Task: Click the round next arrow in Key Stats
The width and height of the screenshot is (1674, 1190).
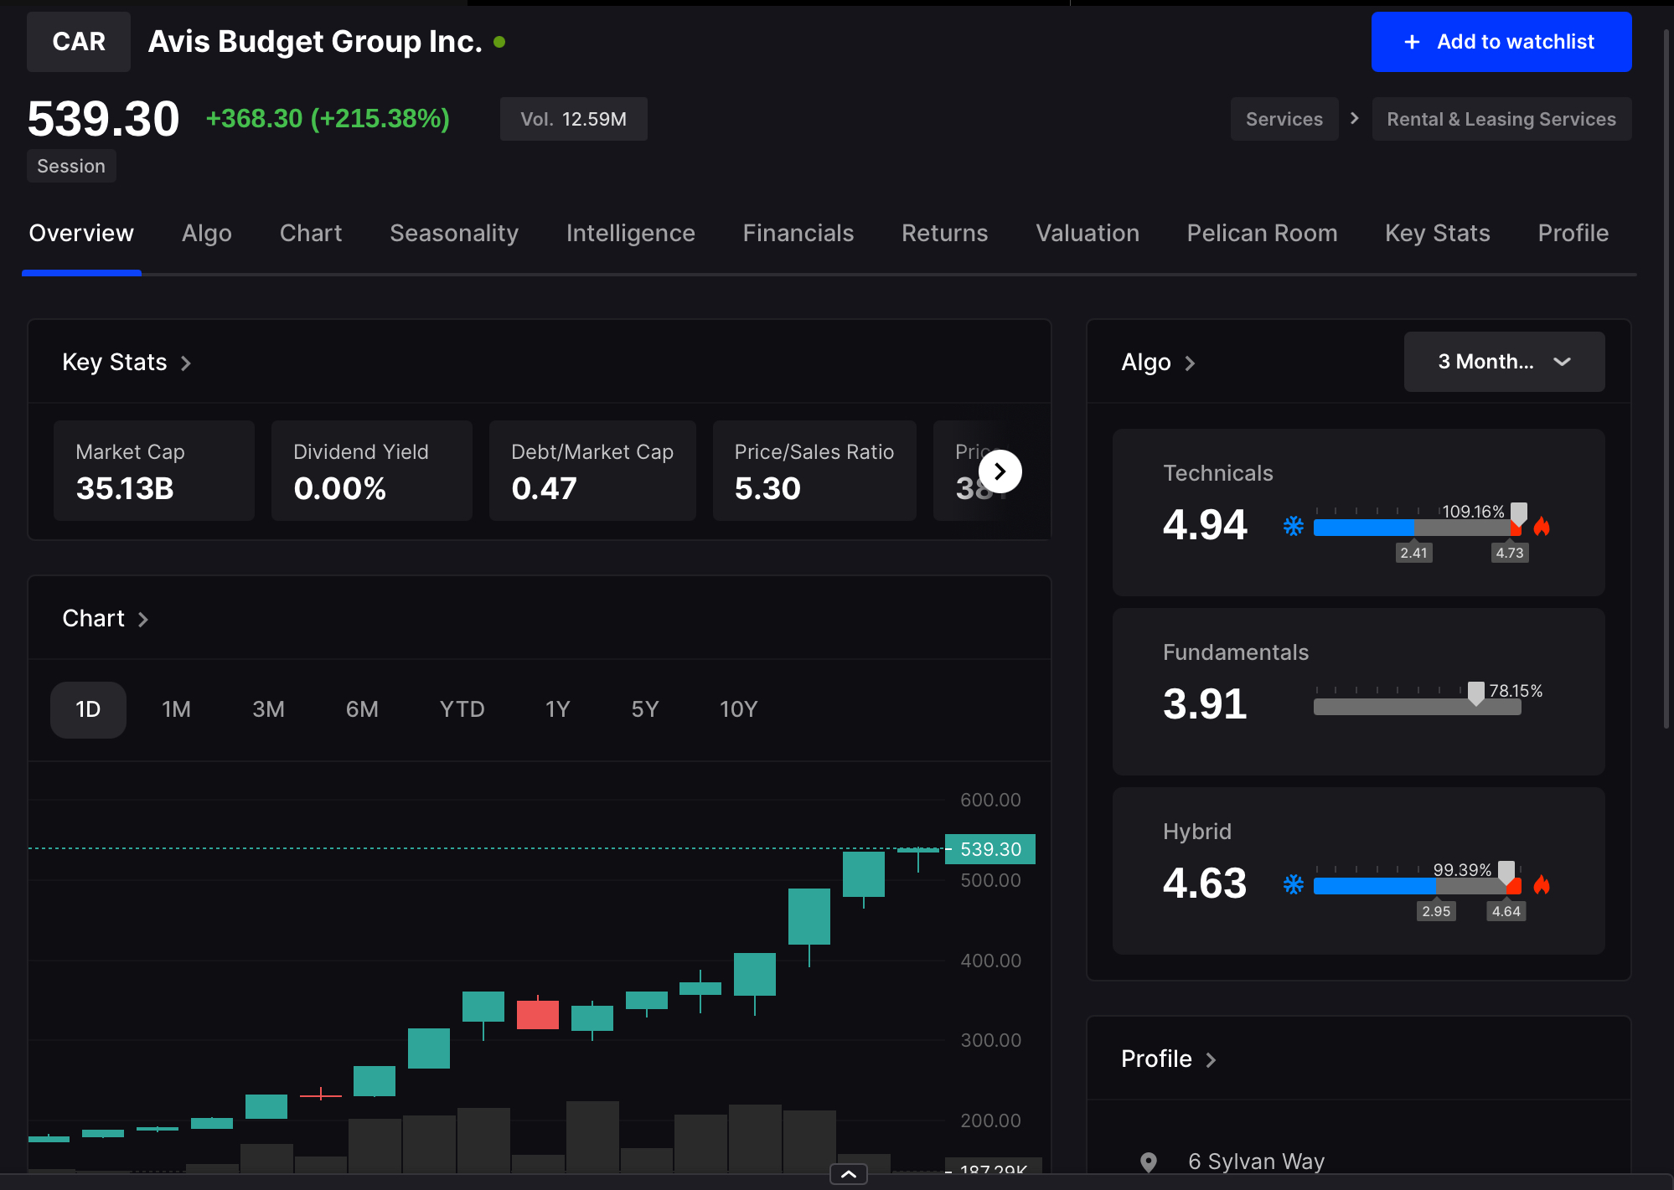Action: click(1000, 471)
